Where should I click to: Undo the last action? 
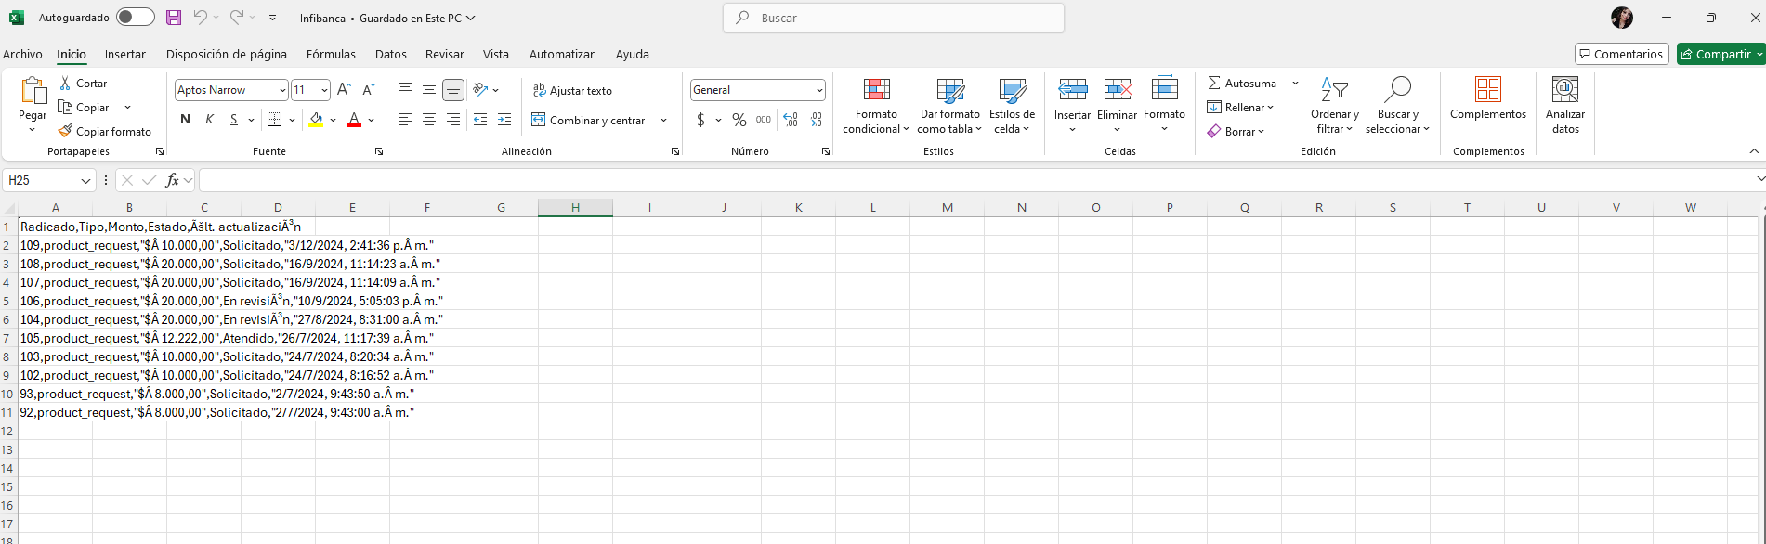coord(200,18)
